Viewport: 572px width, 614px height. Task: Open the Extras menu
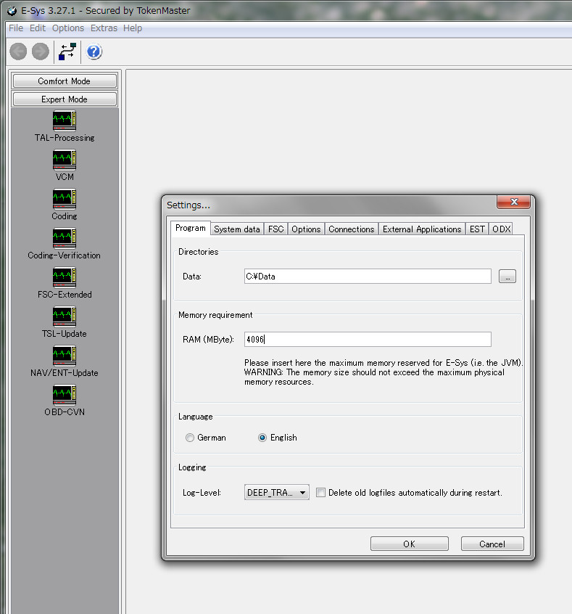(104, 28)
